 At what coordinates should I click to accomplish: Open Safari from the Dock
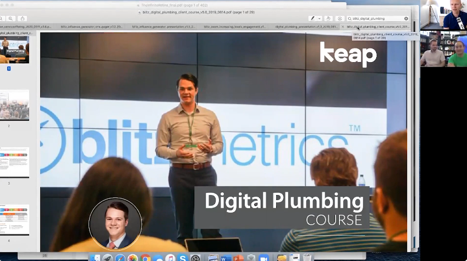point(120,258)
